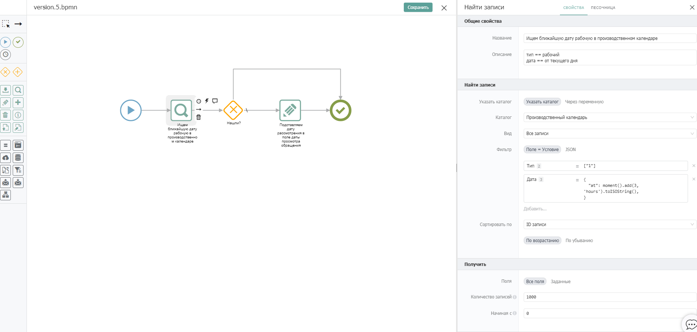Click the Добавить... filter link
The width and height of the screenshot is (697, 332).
535,209
